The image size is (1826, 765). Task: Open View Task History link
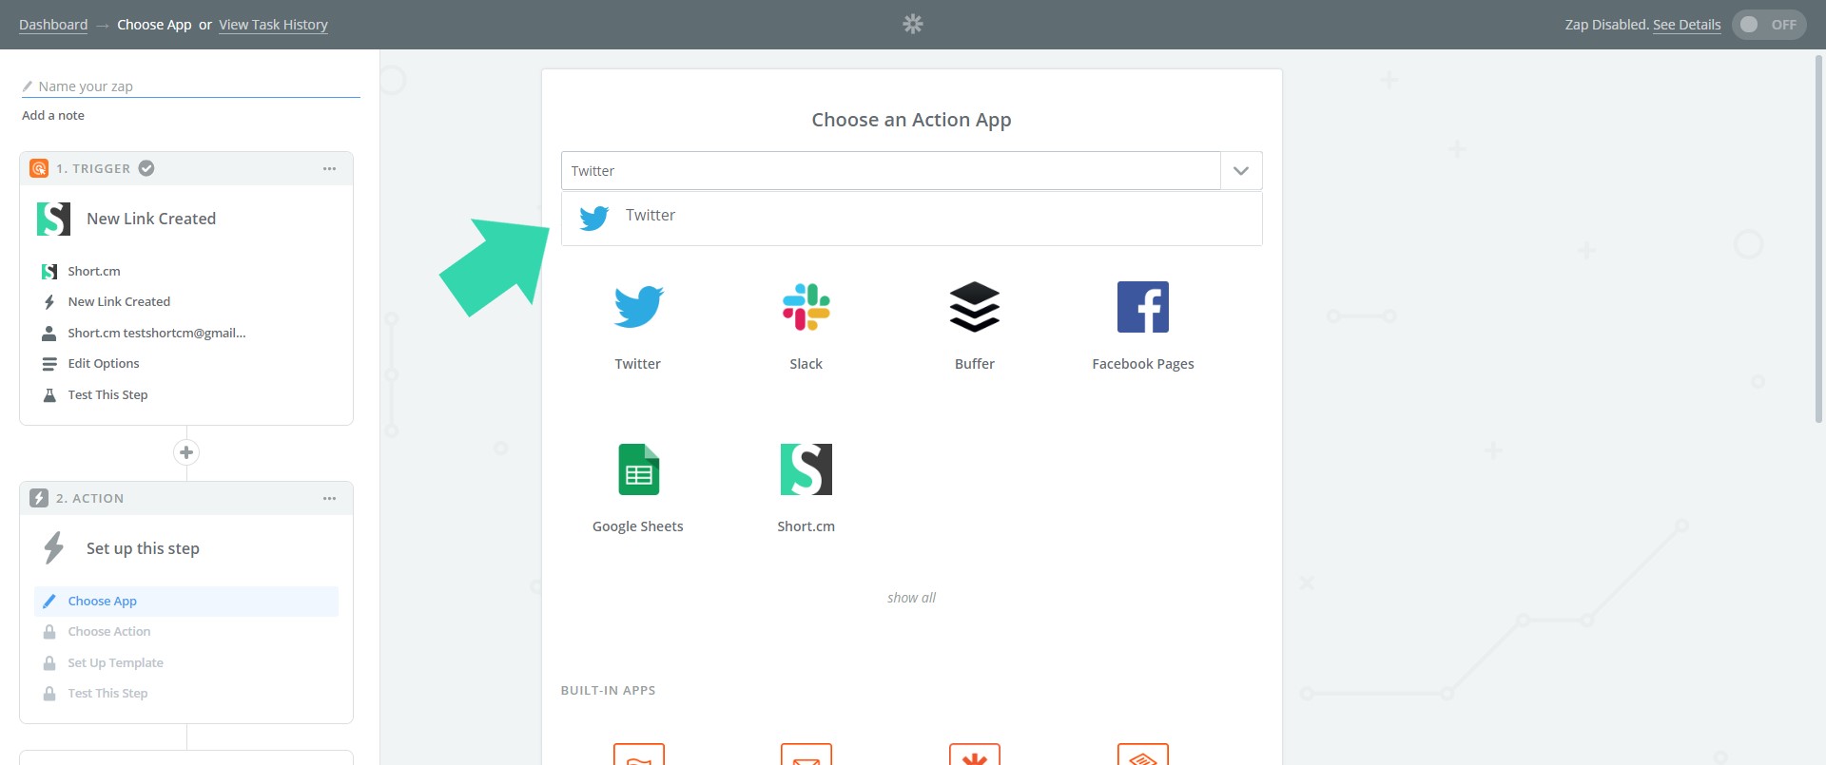(x=273, y=25)
